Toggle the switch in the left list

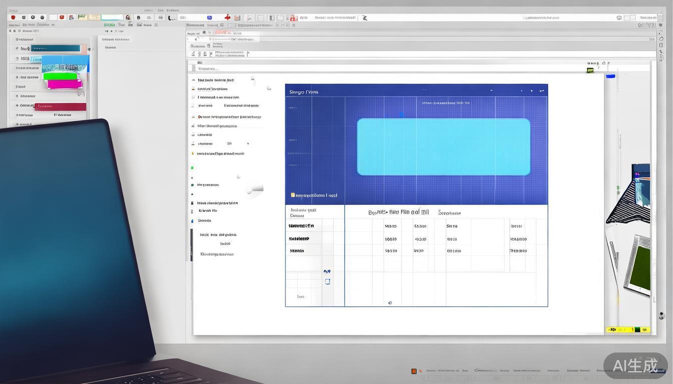pos(255,189)
